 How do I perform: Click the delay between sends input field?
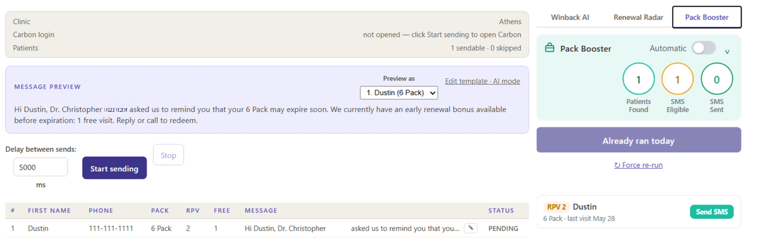pyautogui.click(x=40, y=167)
